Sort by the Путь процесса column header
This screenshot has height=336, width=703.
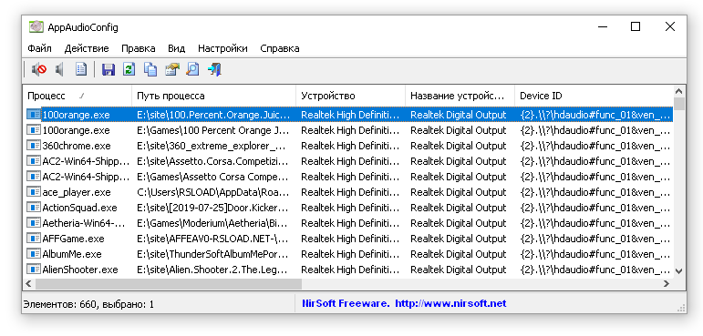214,96
